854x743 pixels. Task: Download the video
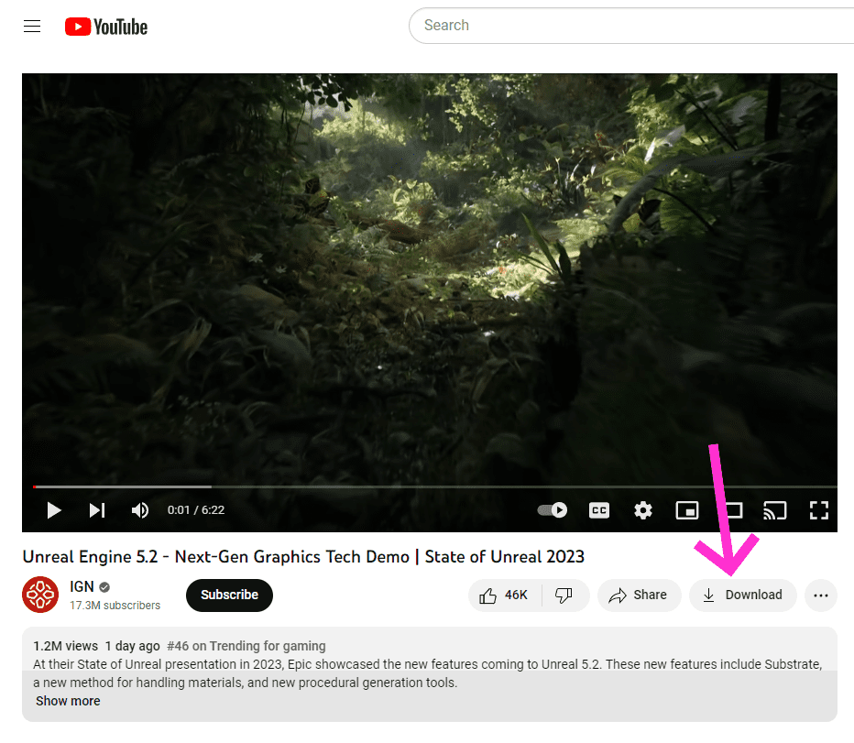[743, 595]
